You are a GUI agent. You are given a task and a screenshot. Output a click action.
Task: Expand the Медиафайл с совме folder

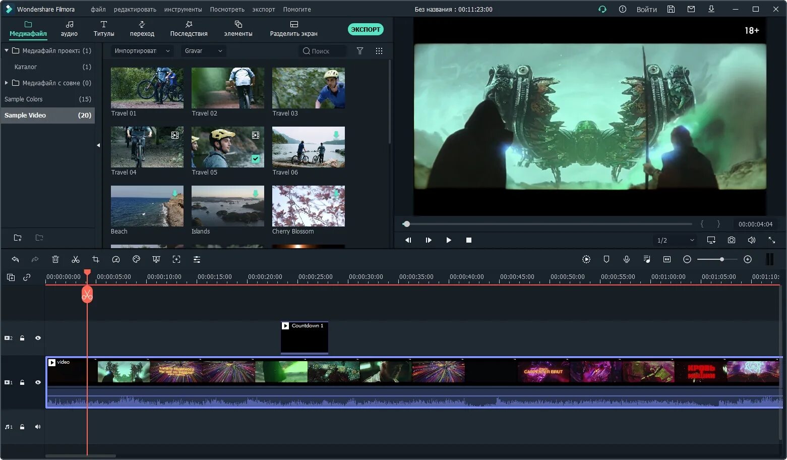click(x=6, y=83)
